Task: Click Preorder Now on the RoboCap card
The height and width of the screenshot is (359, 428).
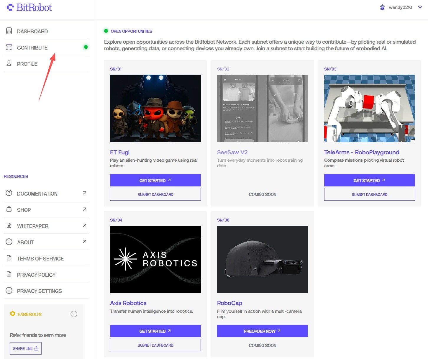Action: pos(263,331)
